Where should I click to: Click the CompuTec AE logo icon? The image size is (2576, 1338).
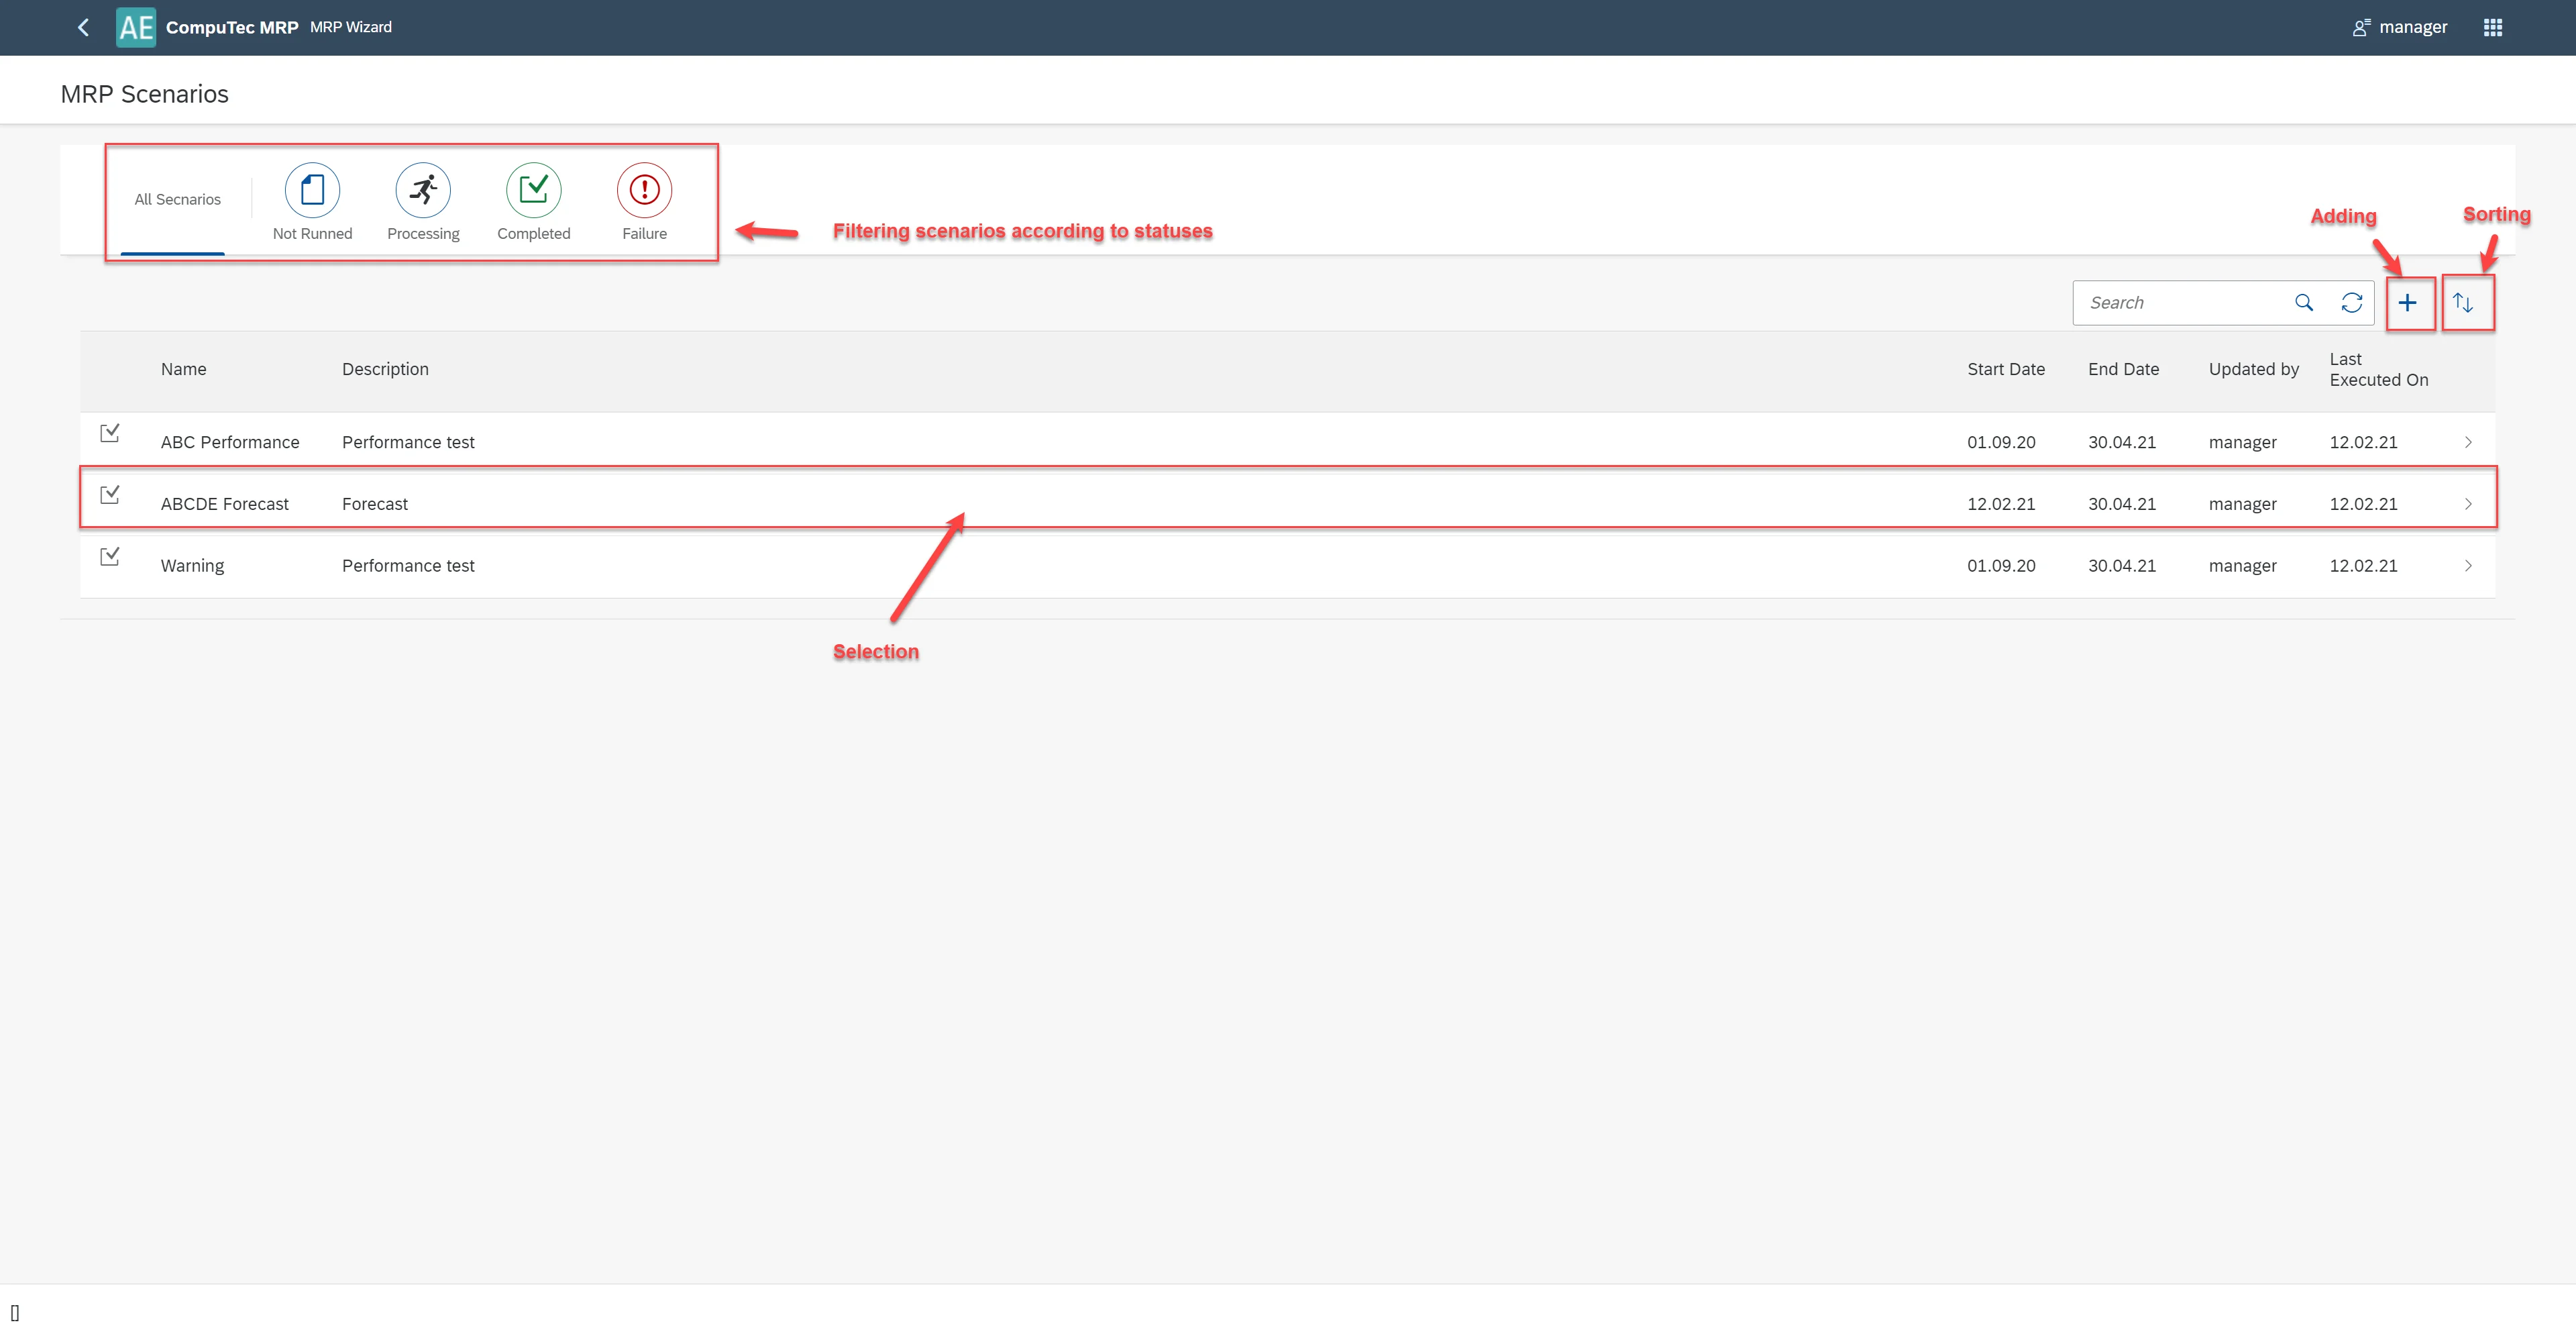tap(136, 27)
